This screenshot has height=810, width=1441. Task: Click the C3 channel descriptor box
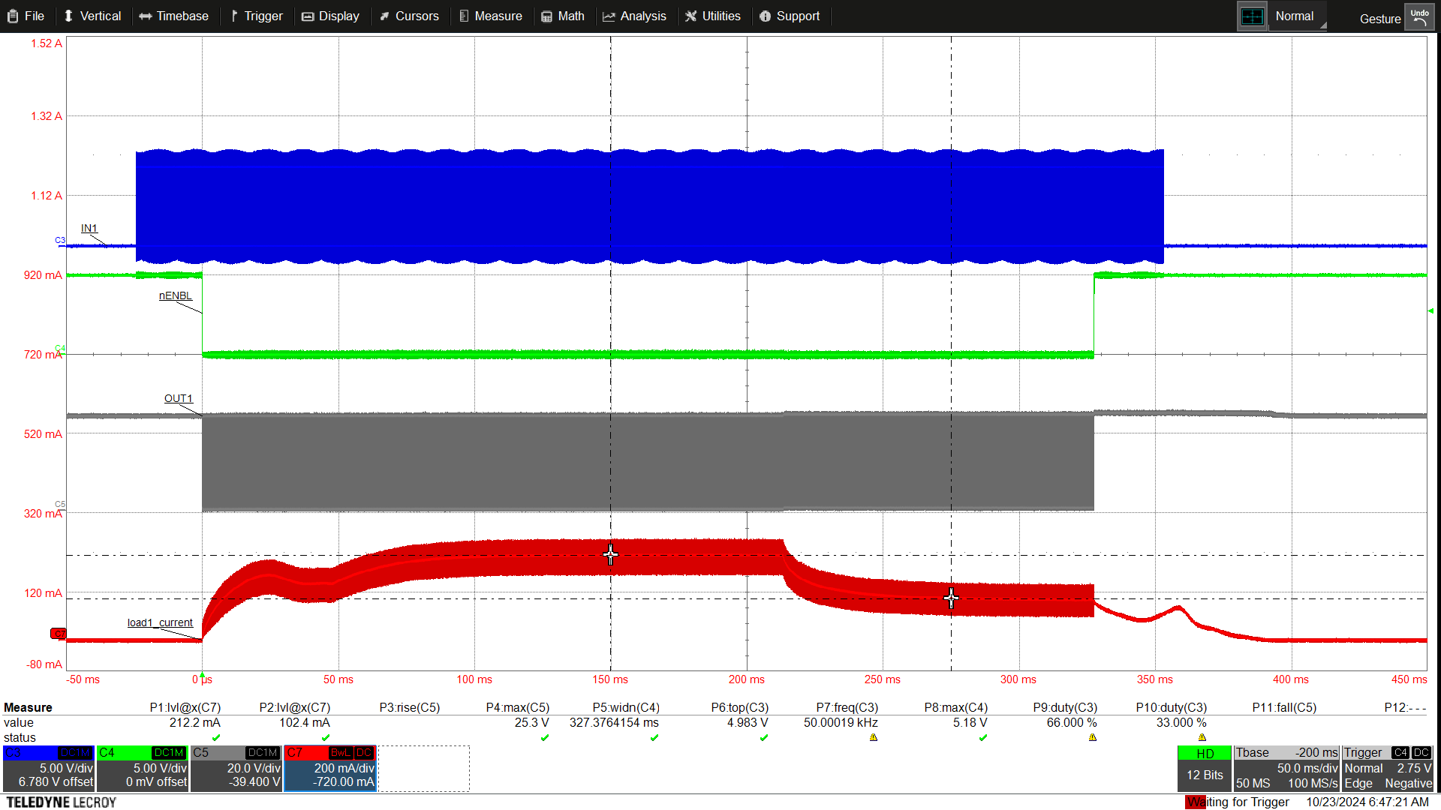(x=49, y=769)
